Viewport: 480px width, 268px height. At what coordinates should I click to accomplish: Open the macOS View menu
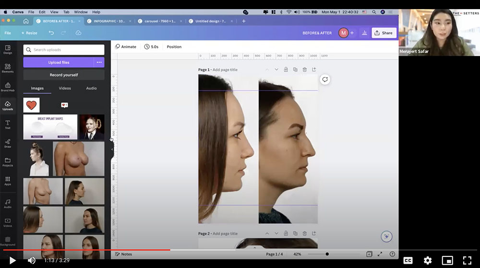54,12
